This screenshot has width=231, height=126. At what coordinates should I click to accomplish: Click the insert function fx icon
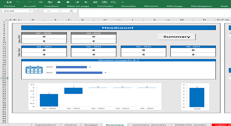click(x=71, y=11)
